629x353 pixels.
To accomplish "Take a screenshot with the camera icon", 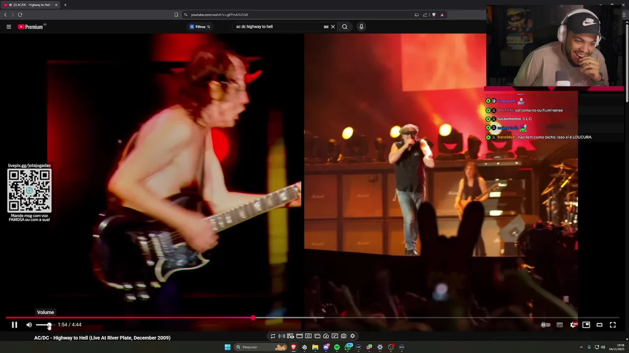I will pyautogui.click(x=343, y=336).
